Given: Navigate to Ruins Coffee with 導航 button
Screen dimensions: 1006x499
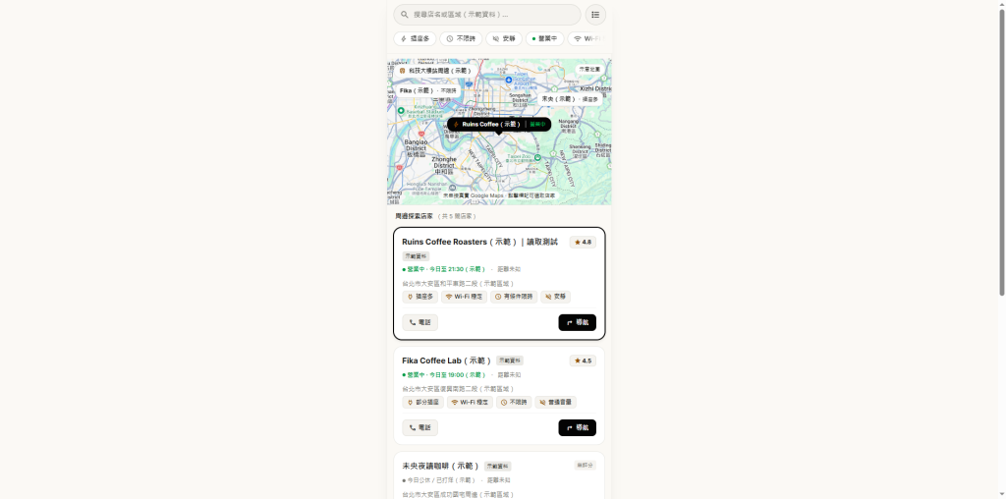Looking at the screenshot, I should 578,322.
